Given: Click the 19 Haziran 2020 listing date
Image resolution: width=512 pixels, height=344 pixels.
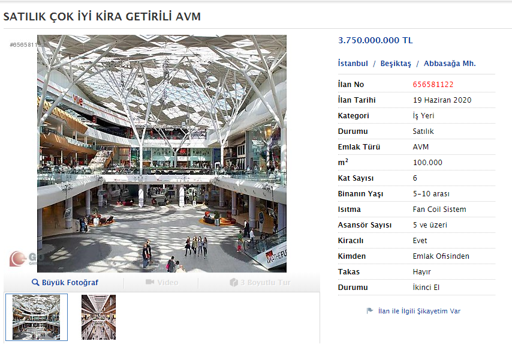Looking at the screenshot, I should [442, 100].
